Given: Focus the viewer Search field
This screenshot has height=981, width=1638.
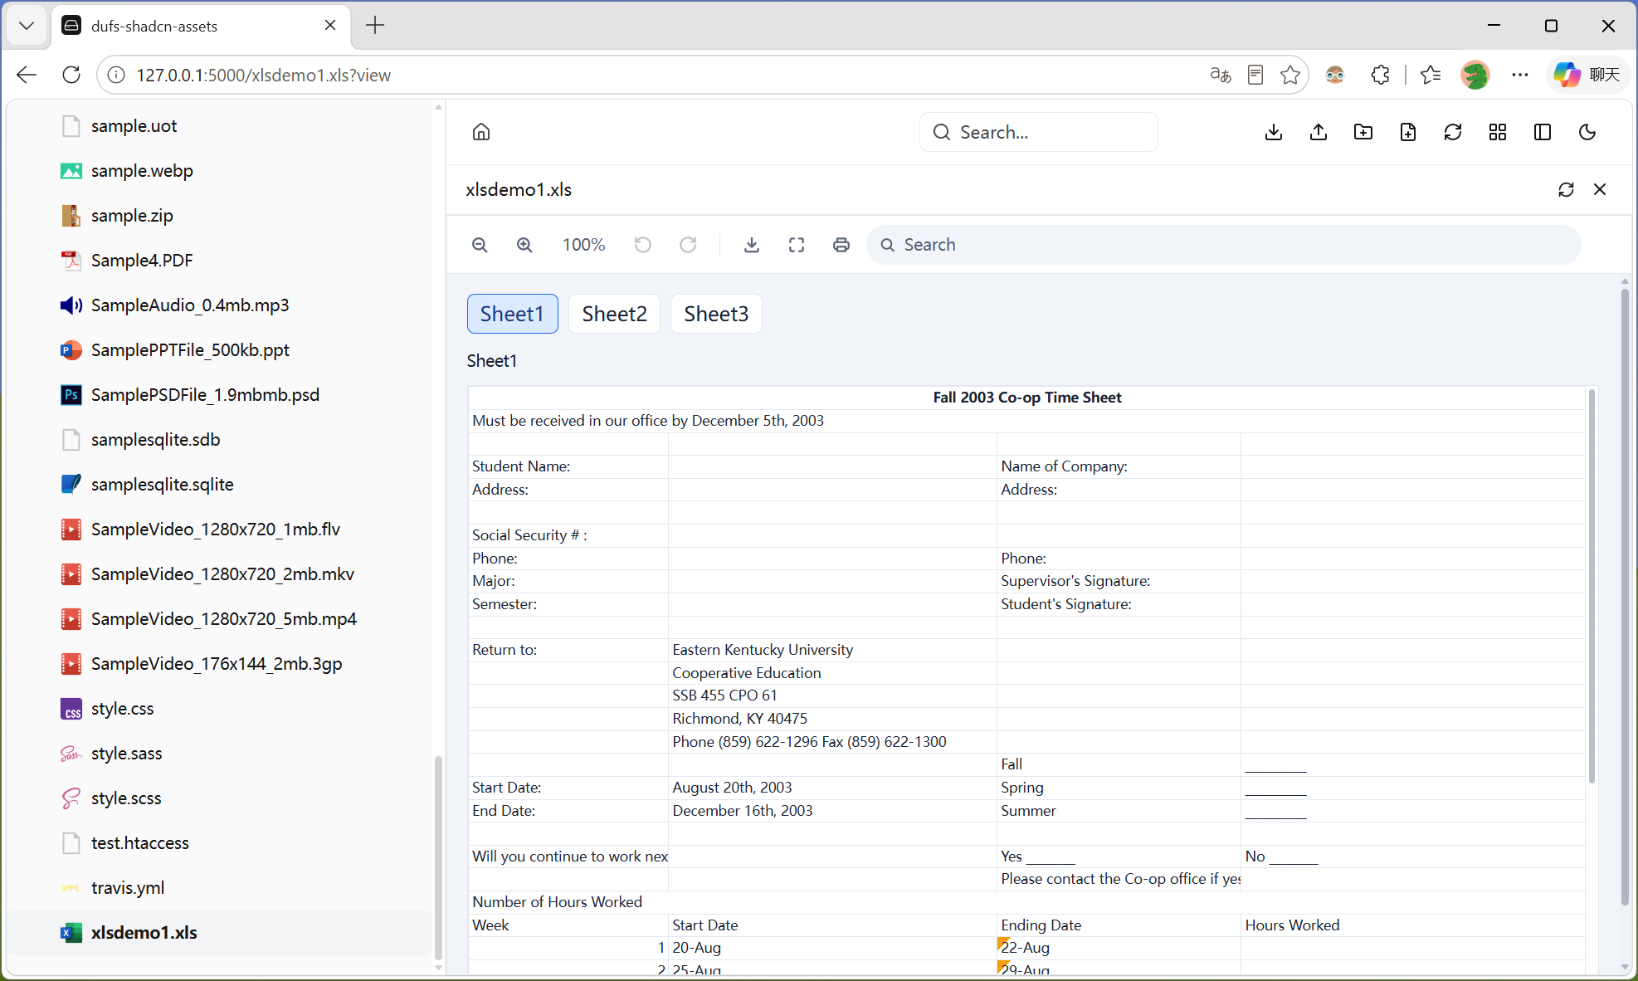Looking at the screenshot, I should (1224, 245).
